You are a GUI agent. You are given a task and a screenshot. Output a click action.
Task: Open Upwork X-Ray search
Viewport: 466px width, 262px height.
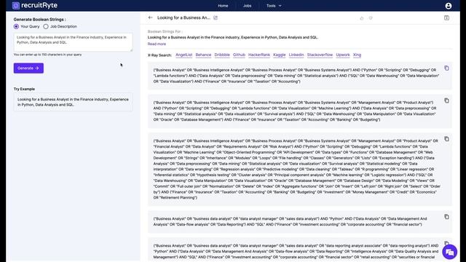click(343, 55)
